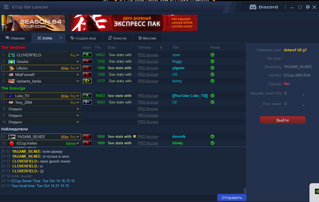The height and width of the screenshot is (202, 319).
Task: Open the Создать игру tab
Action: pos(84,38)
